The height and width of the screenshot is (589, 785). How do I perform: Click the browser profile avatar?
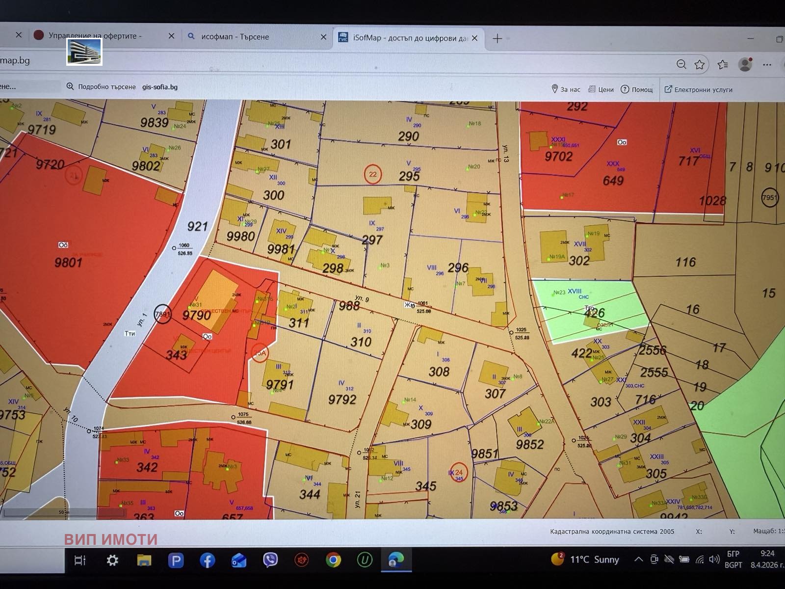[745, 64]
